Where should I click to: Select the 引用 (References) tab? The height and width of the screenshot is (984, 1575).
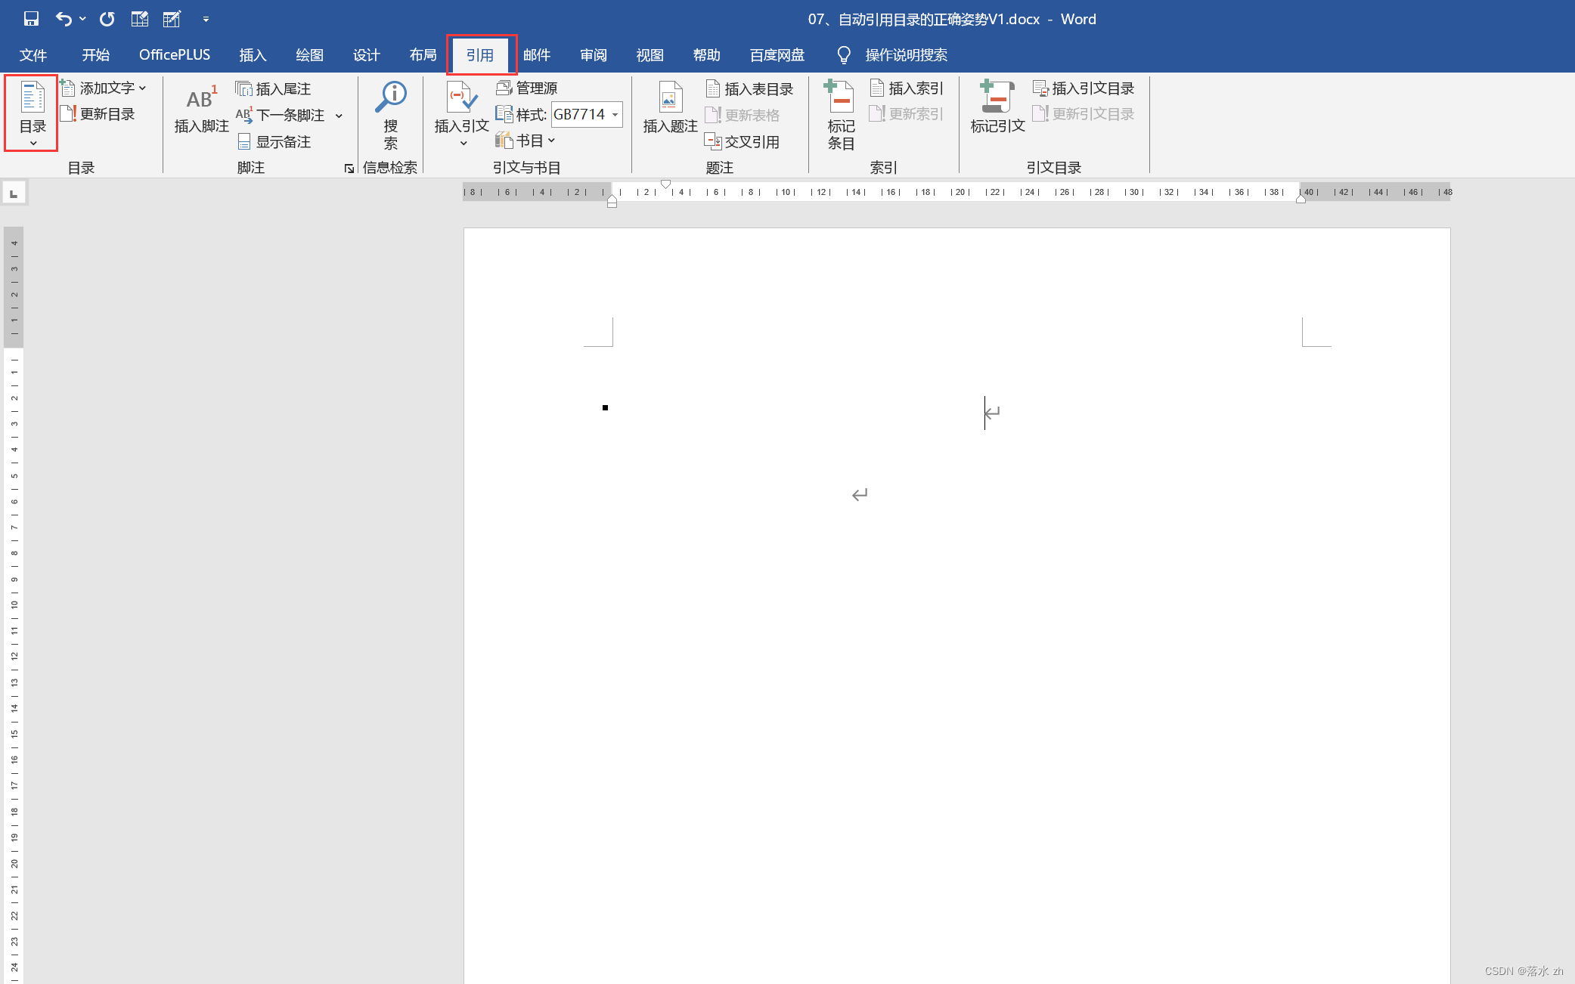(x=480, y=55)
